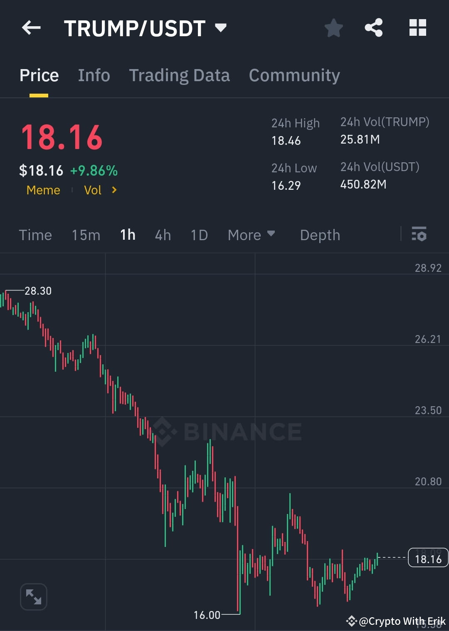Expand the More timeframes dropdown
Screen dimensions: 449x631
coord(251,235)
